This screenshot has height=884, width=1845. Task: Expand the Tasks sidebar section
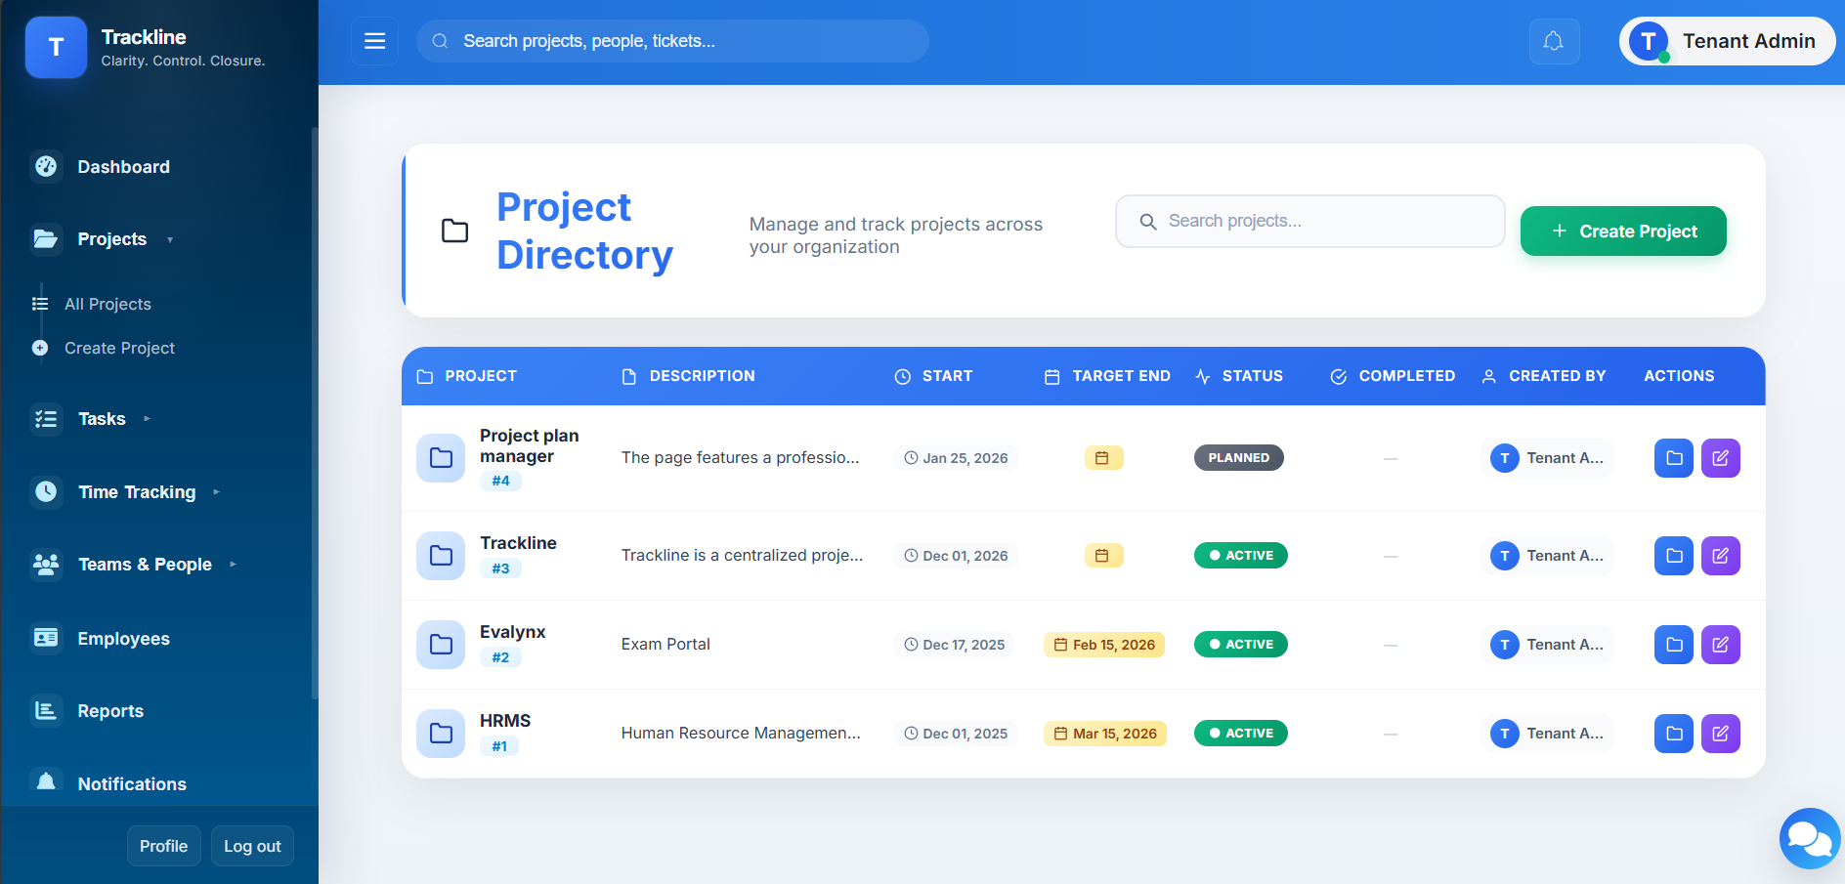tap(103, 419)
